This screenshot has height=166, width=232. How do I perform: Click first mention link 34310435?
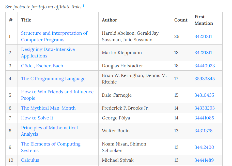pyautogui.click(x=204, y=95)
